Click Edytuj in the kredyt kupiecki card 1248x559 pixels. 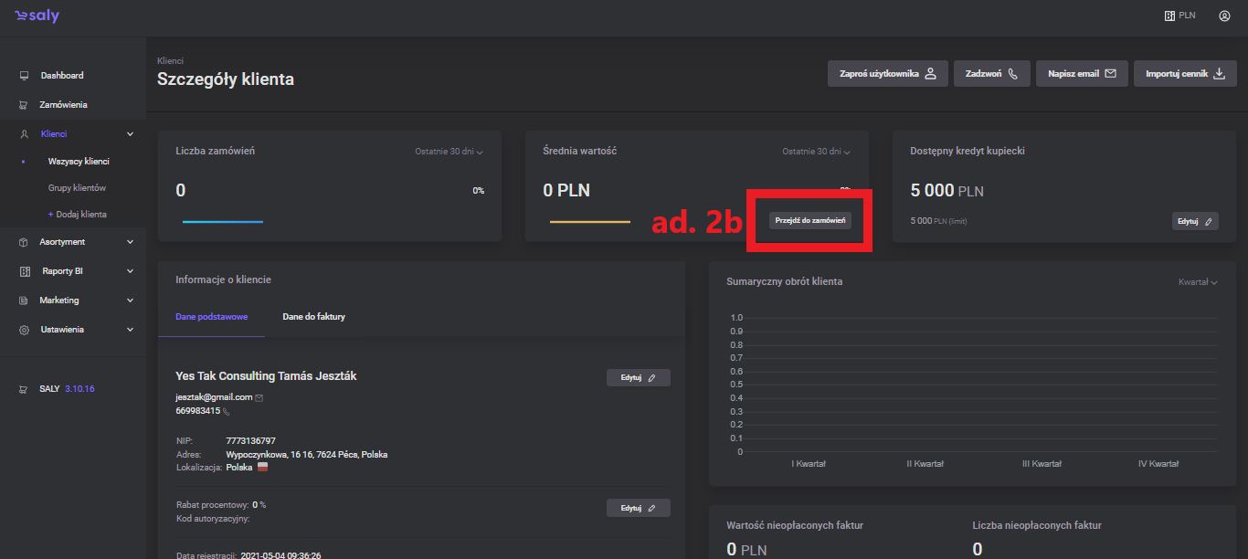pos(1194,221)
